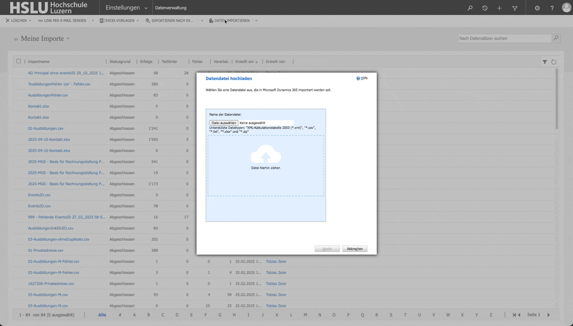The image size is (573, 326).
Task: Click Löschen in the command bar
Action: pyautogui.click(x=16, y=20)
